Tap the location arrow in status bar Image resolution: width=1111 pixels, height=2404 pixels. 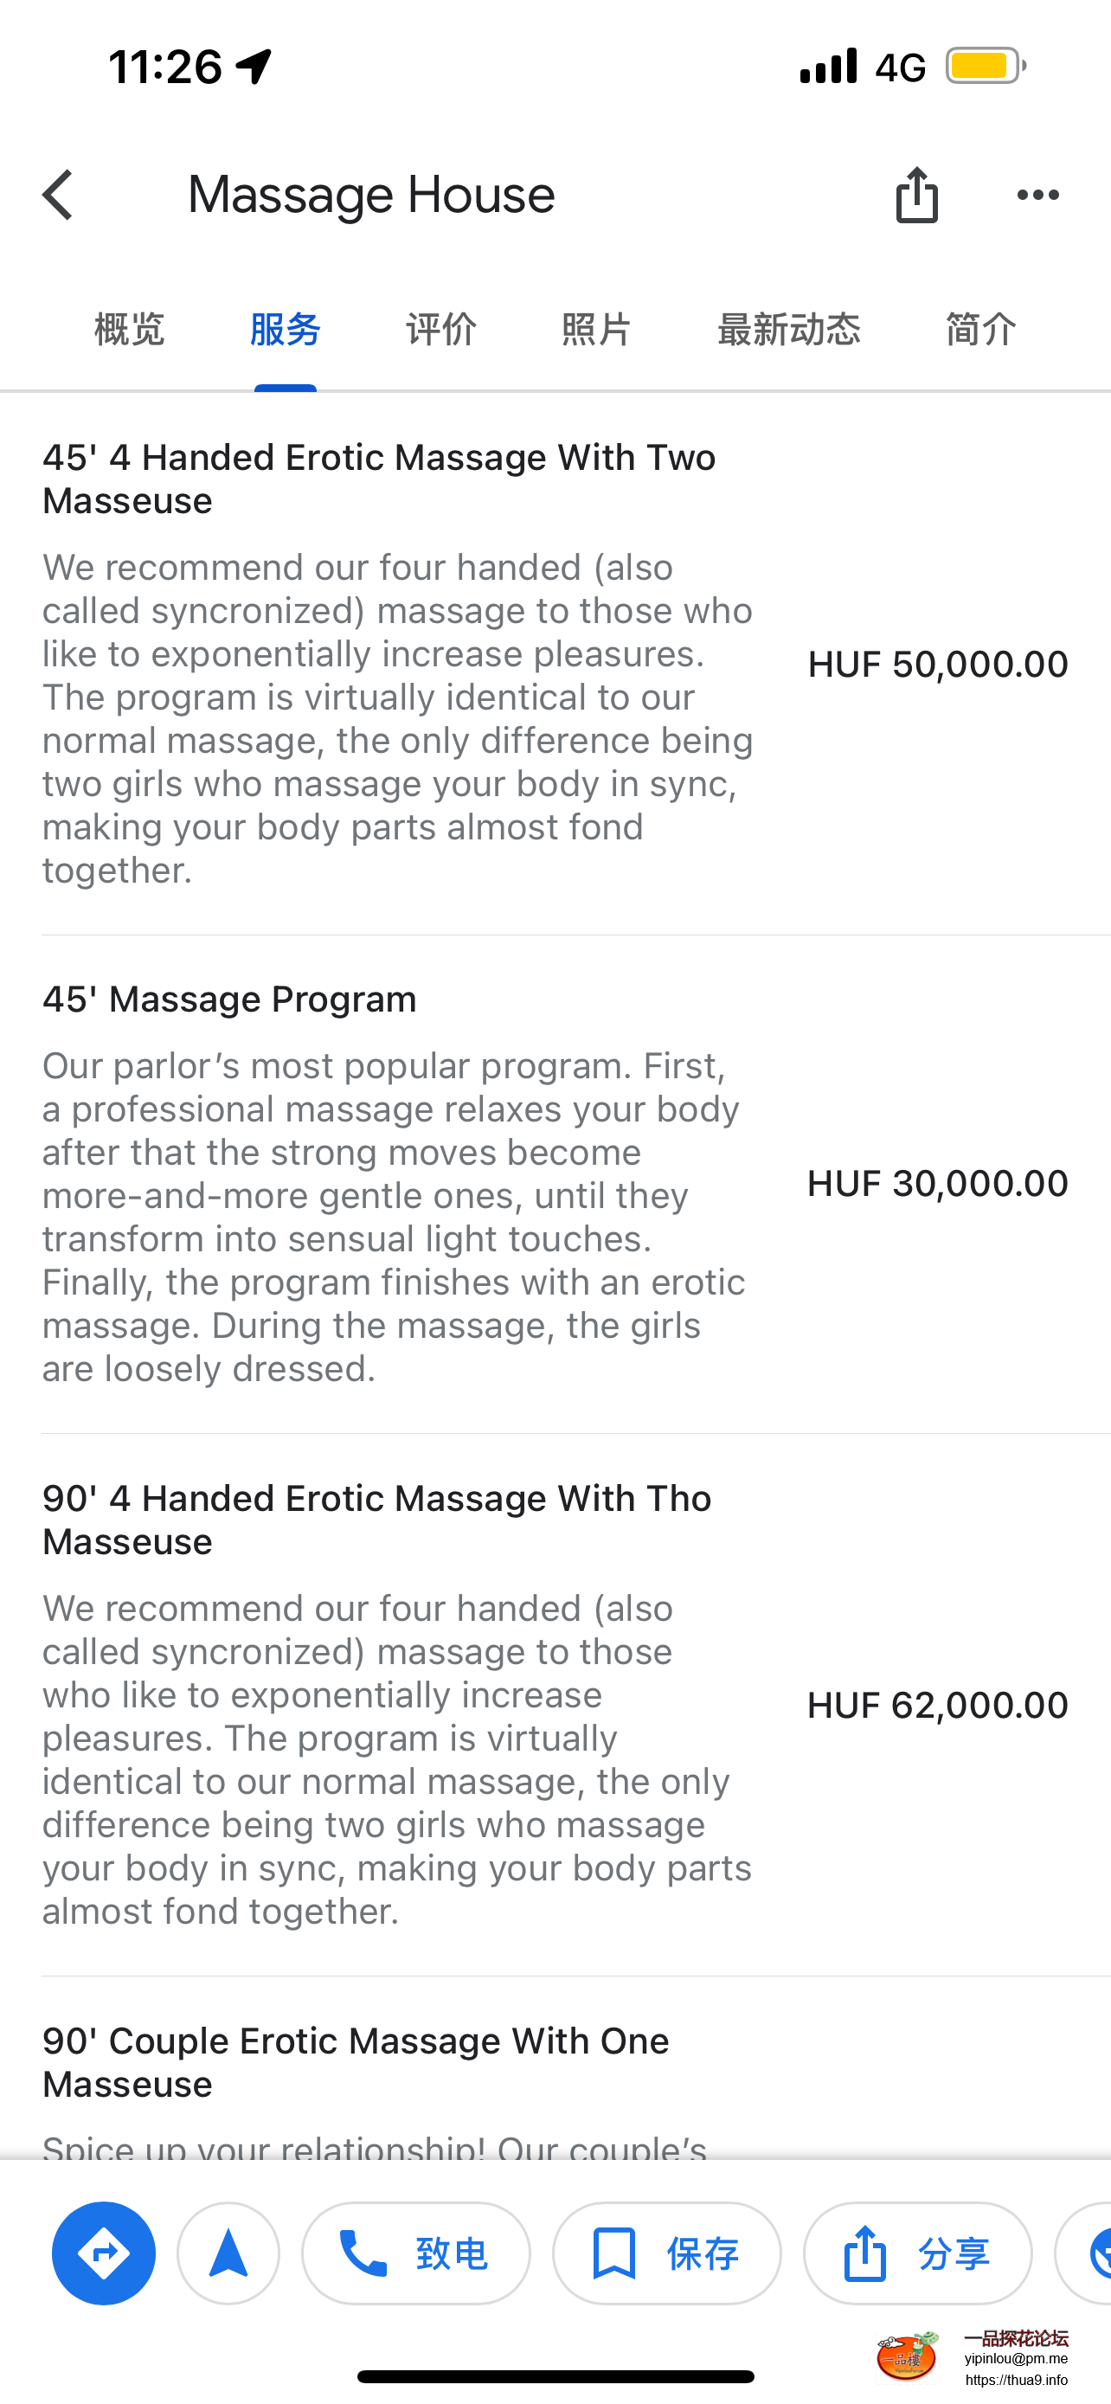click(254, 67)
